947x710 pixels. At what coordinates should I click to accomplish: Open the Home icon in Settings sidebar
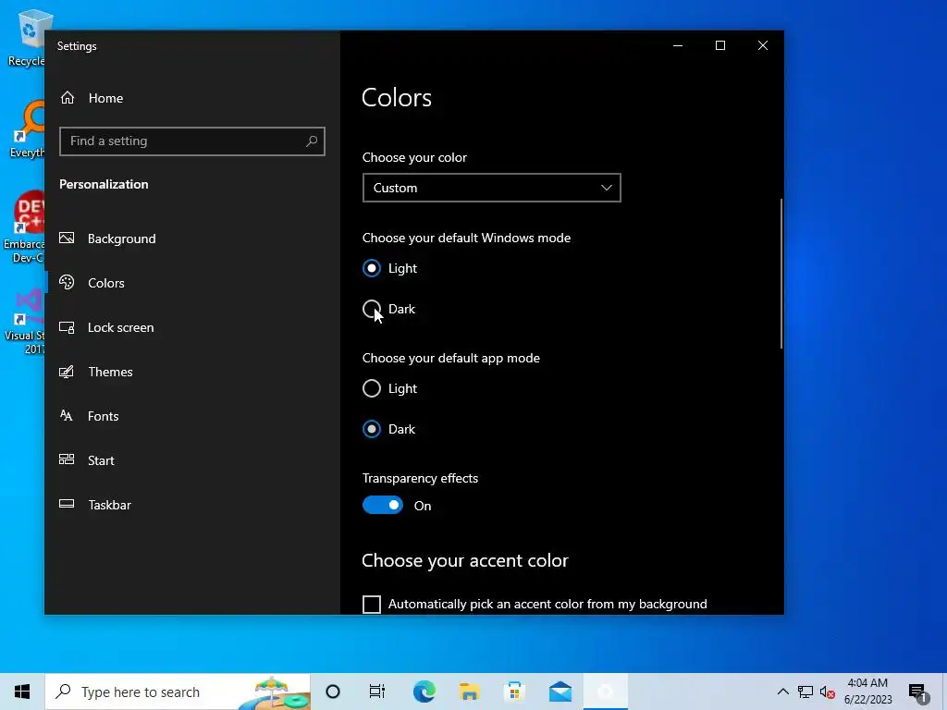click(68, 98)
